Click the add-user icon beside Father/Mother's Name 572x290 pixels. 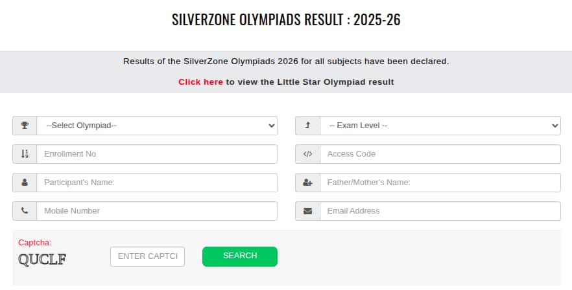click(x=307, y=183)
